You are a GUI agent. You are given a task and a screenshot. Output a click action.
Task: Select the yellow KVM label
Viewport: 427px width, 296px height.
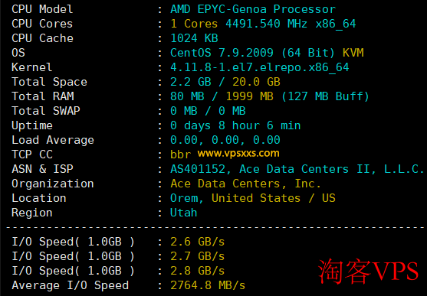point(353,53)
